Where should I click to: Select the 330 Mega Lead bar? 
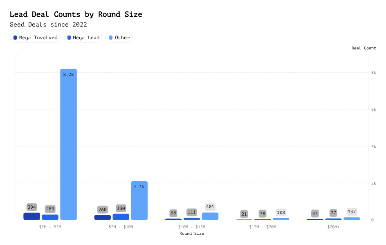point(121,217)
